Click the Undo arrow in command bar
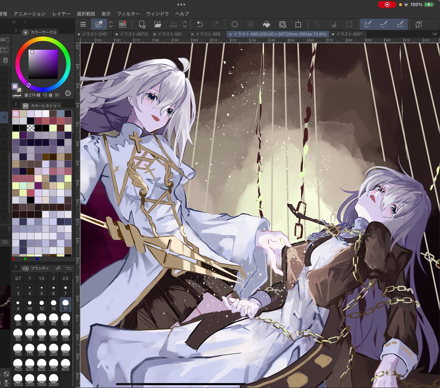This screenshot has height=388, width=440. pos(200,25)
